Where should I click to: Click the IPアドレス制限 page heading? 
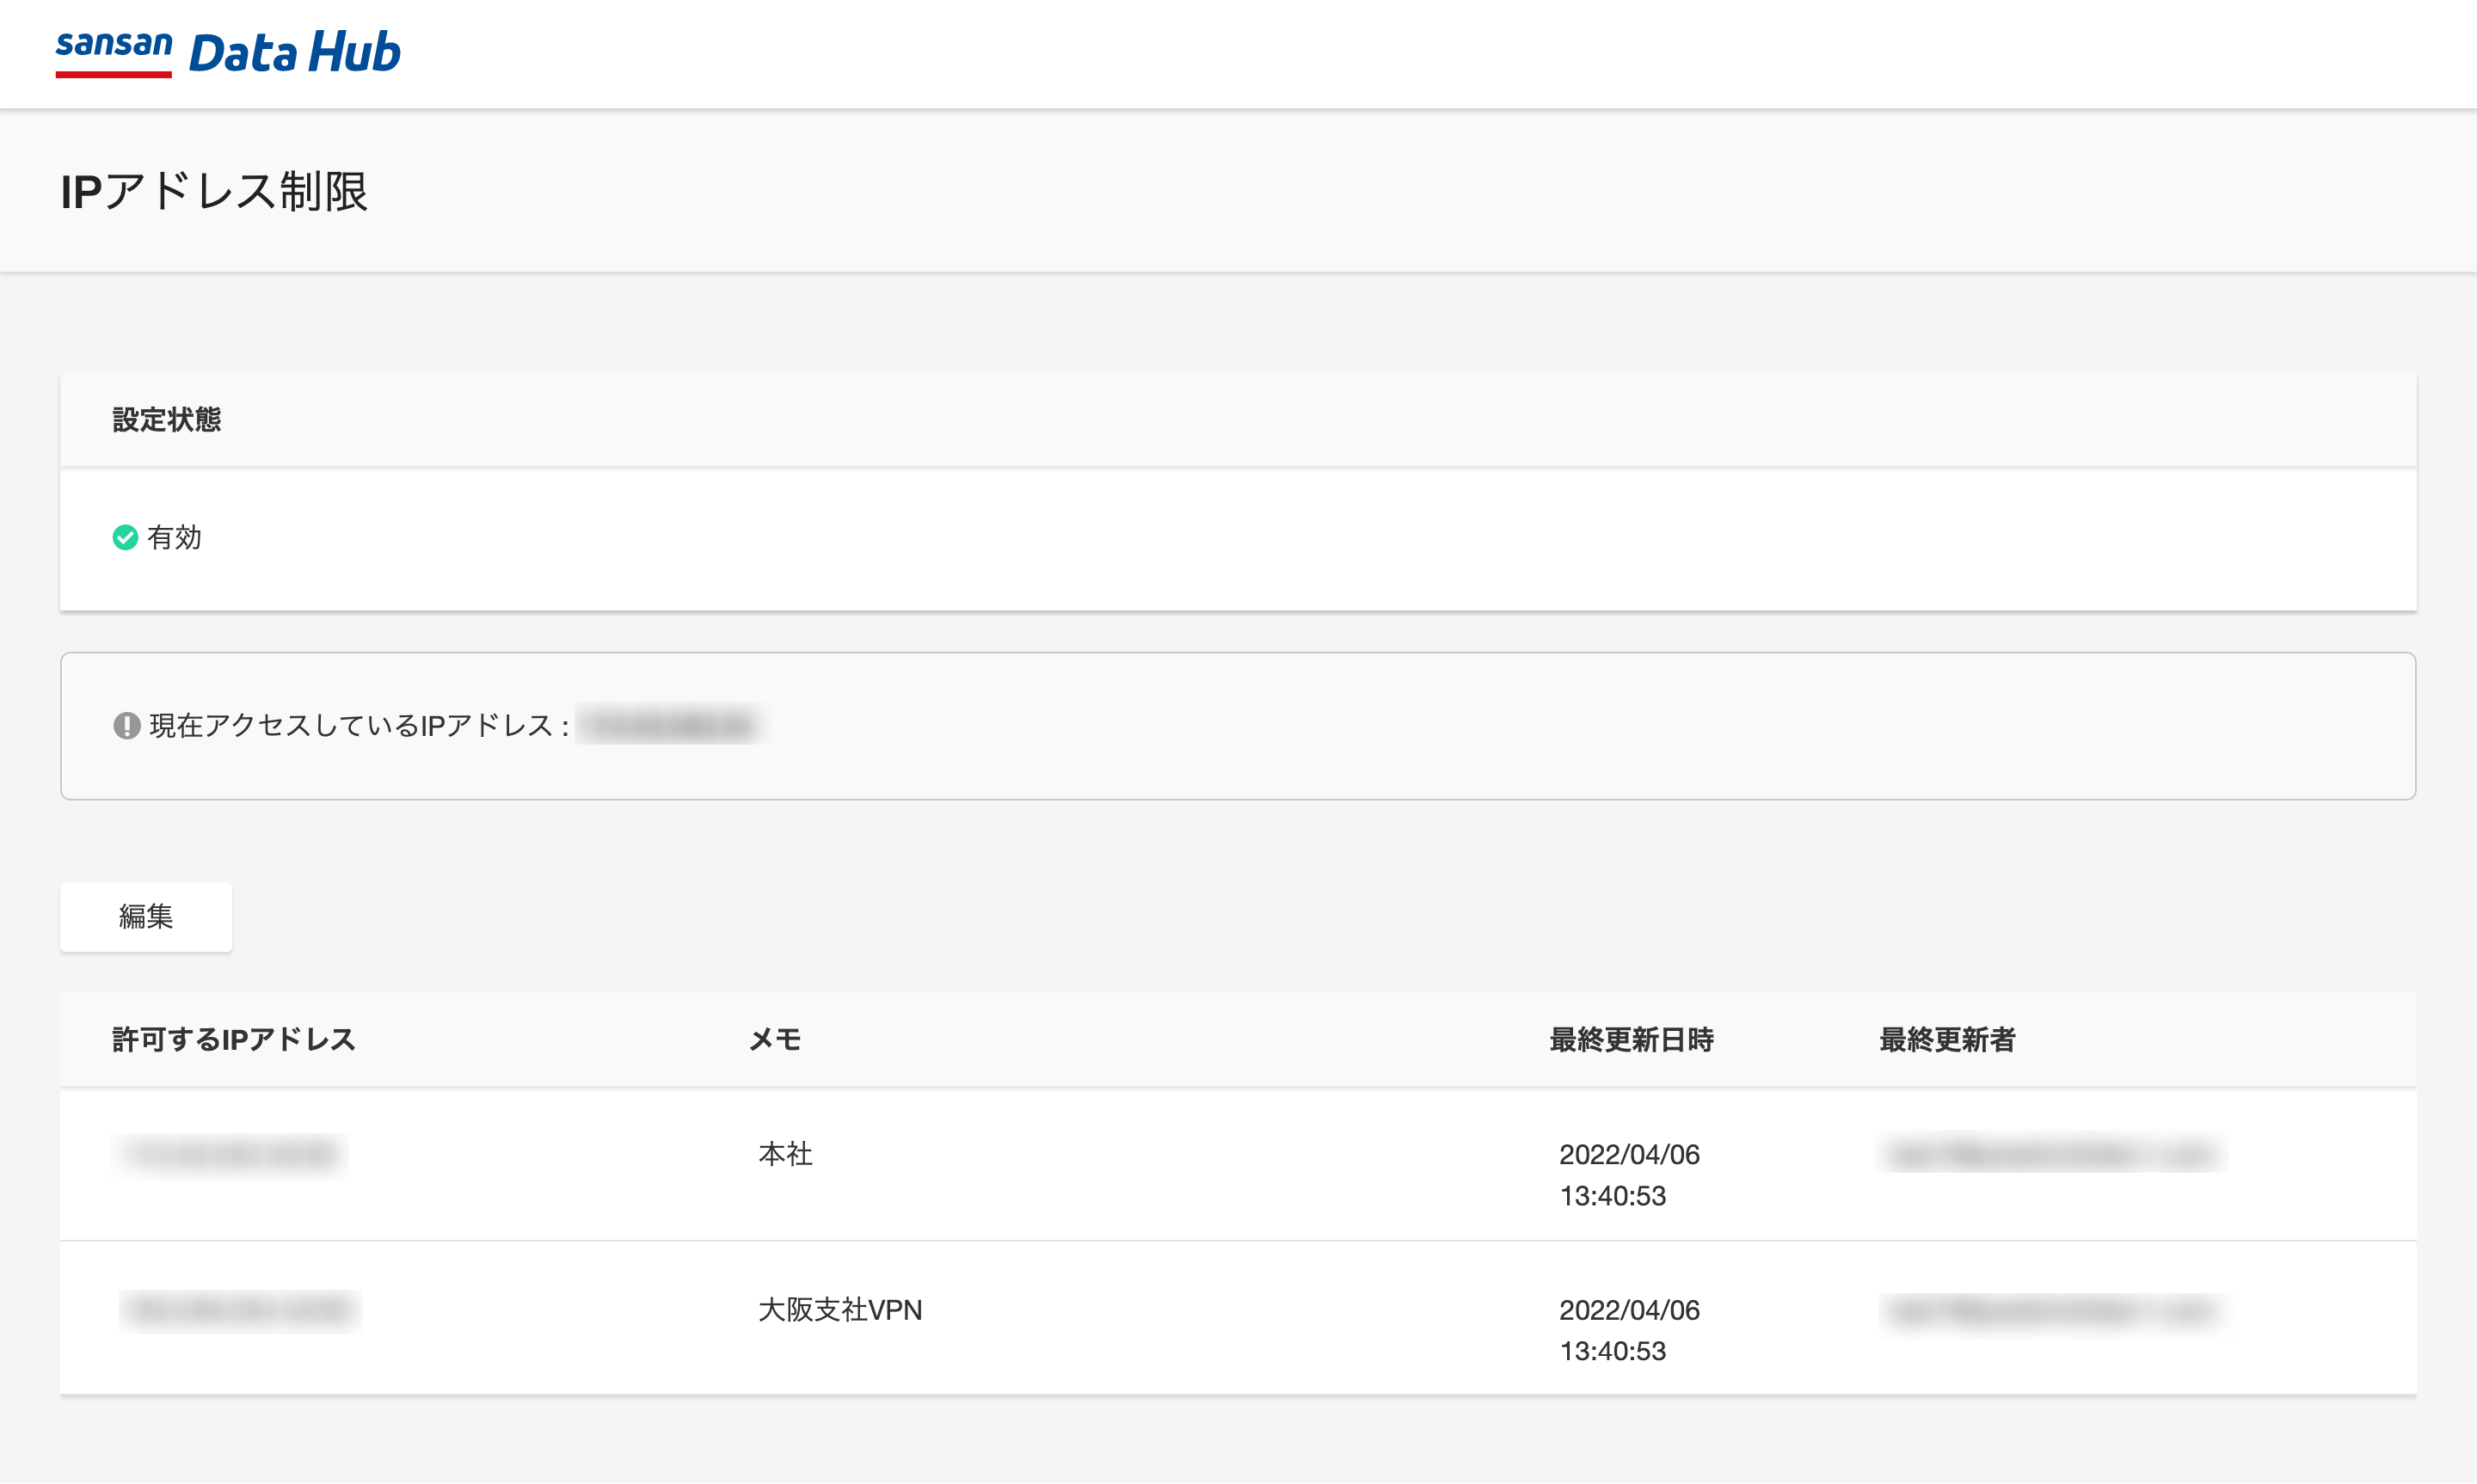[x=214, y=191]
